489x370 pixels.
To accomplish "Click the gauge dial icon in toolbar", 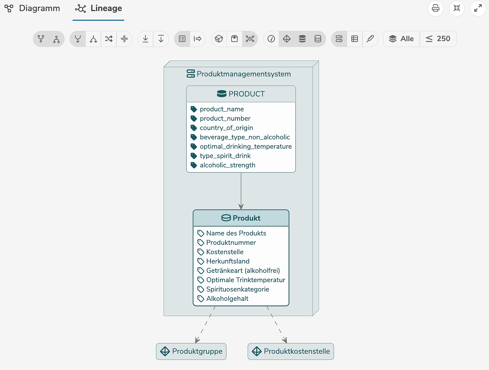I will [271, 39].
